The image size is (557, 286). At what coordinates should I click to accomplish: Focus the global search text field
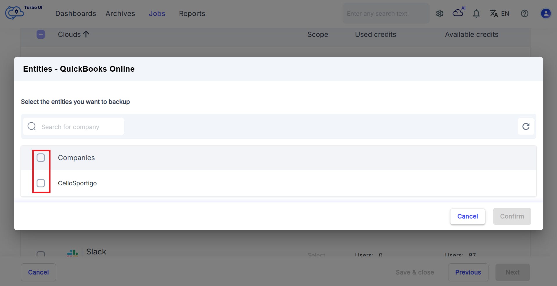click(386, 14)
